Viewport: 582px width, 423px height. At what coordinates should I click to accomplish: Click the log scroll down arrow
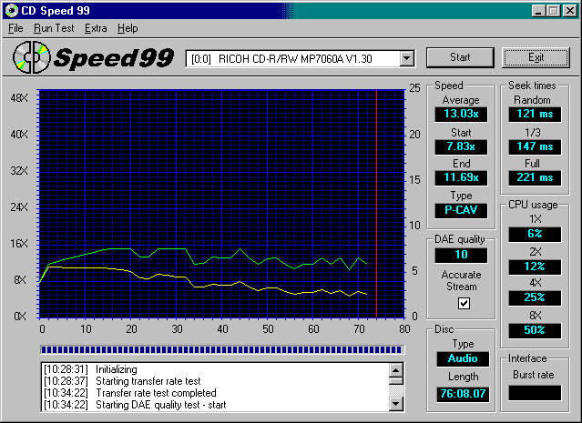(396, 403)
